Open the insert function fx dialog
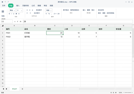 [20, 21]
